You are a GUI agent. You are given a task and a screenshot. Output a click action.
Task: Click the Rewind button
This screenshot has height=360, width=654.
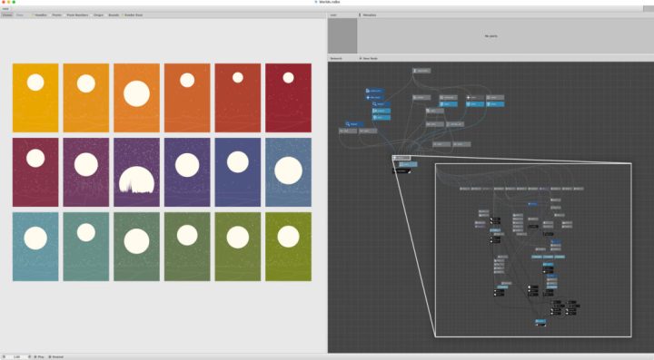[x=56, y=356]
